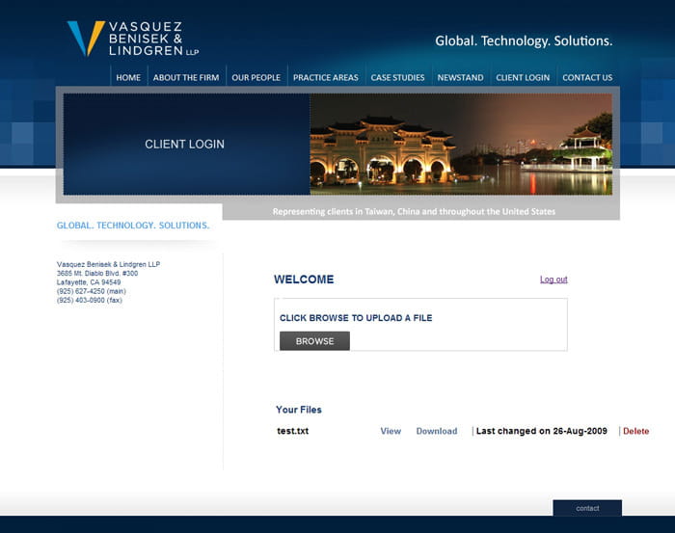The width and height of the screenshot is (675, 533).
Task: Click the Browse button to upload
Action: [x=314, y=340]
